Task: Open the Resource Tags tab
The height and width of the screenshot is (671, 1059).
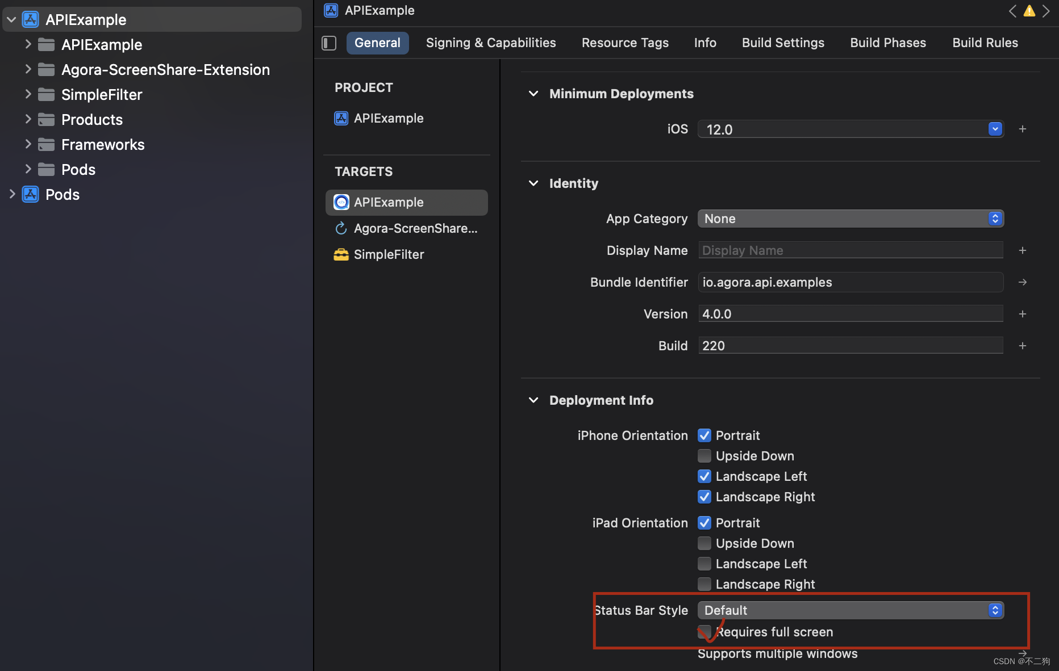Action: pyautogui.click(x=625, y=43)
